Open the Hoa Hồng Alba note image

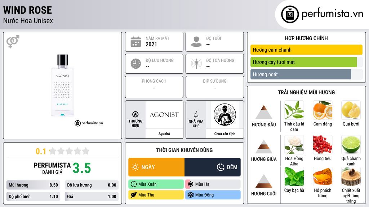click(294, 144)
